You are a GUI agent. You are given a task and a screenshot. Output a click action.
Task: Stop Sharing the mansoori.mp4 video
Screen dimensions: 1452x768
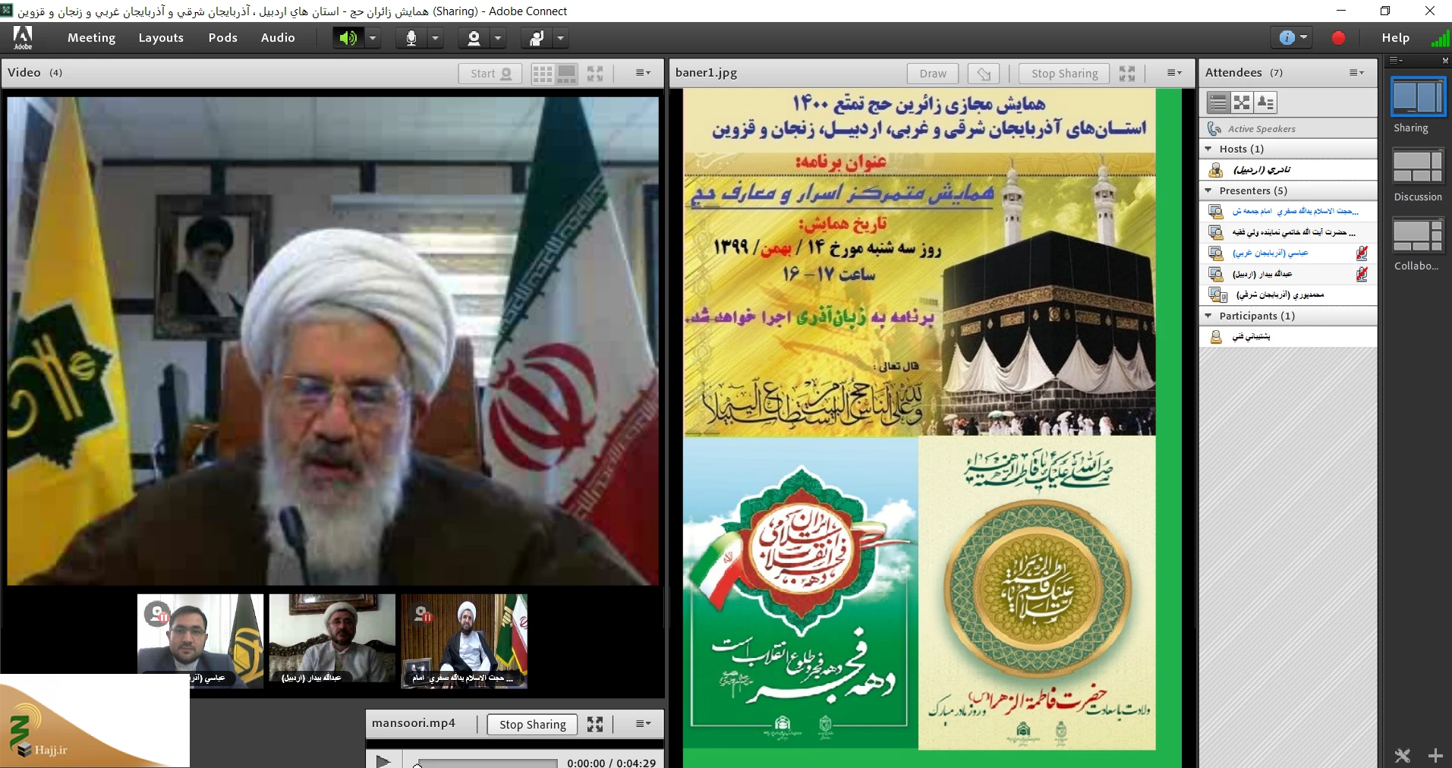[533, 725]
